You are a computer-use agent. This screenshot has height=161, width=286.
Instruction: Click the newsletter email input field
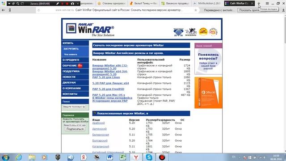tap(75, 125)
